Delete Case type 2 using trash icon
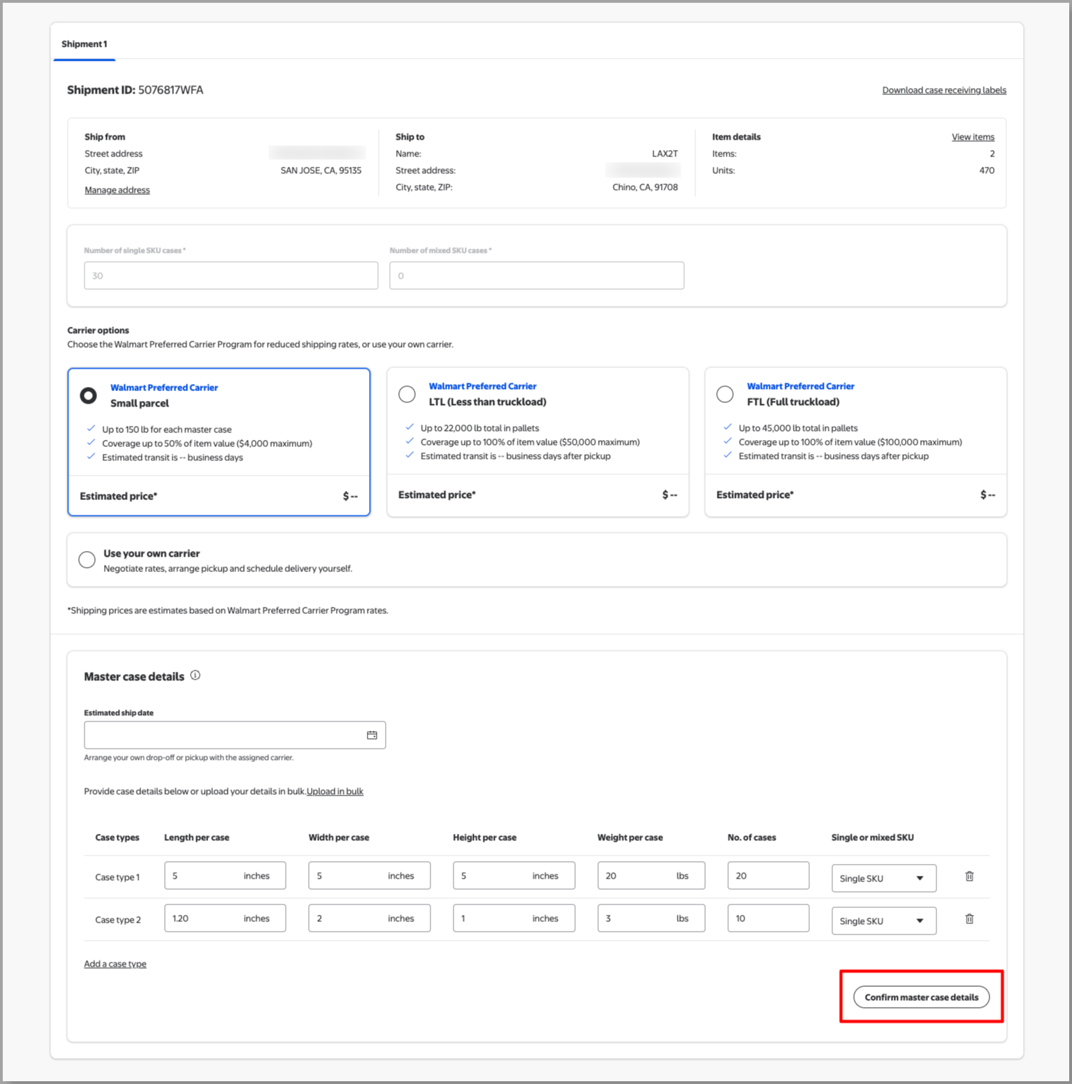This screenshot has height=1084, width=1072. pyautogui.click(x=969, y=918)
